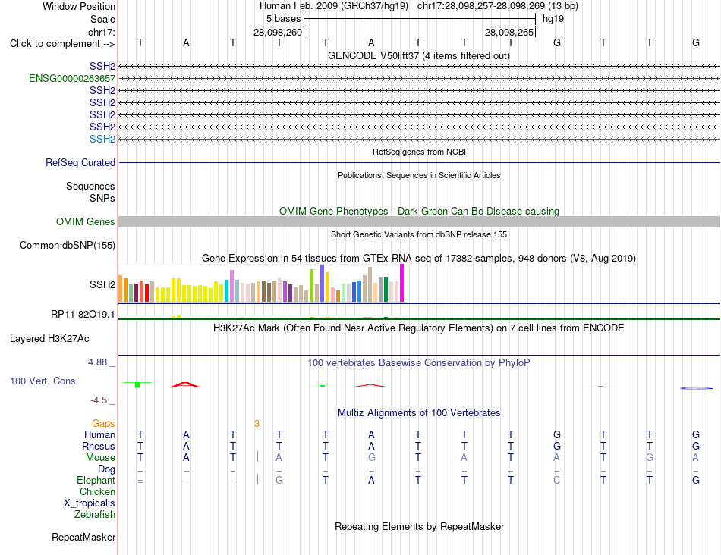
Task: Click the 'C' base in the Elephant row
Action: 557,480
